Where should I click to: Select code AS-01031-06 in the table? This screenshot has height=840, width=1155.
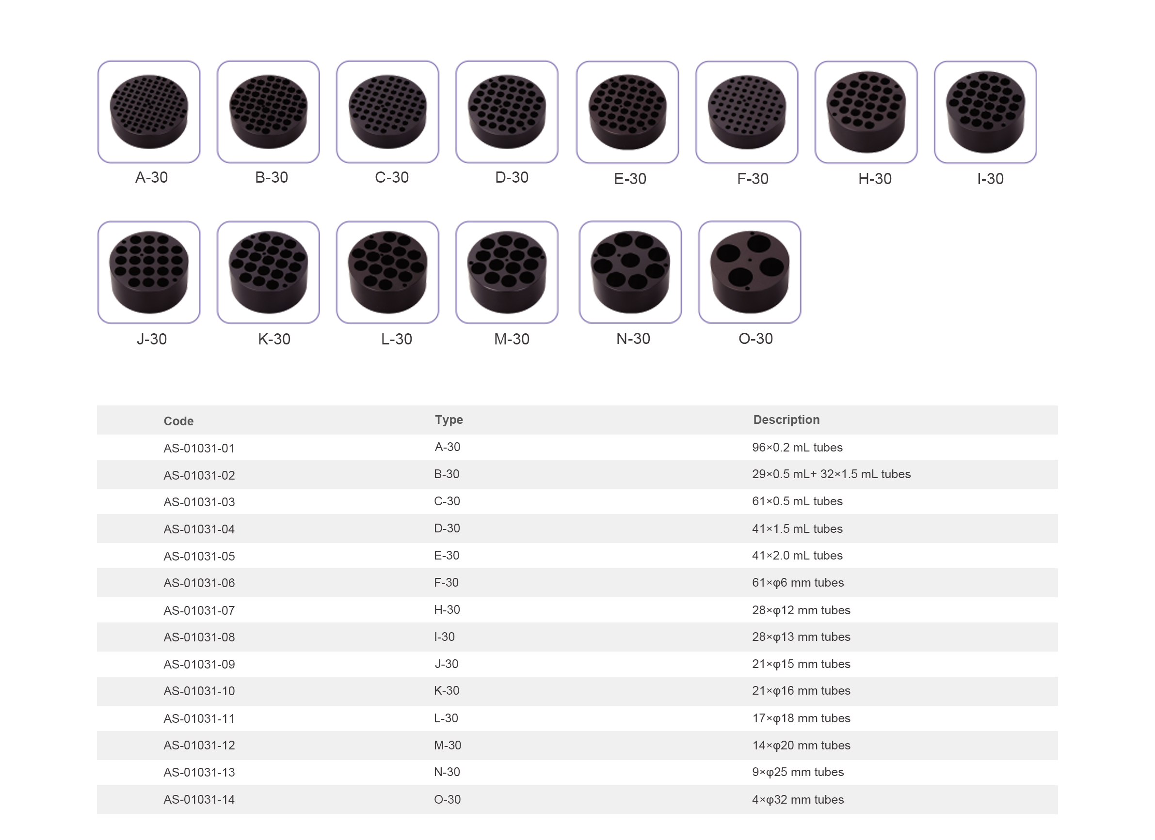coord(199,583)
